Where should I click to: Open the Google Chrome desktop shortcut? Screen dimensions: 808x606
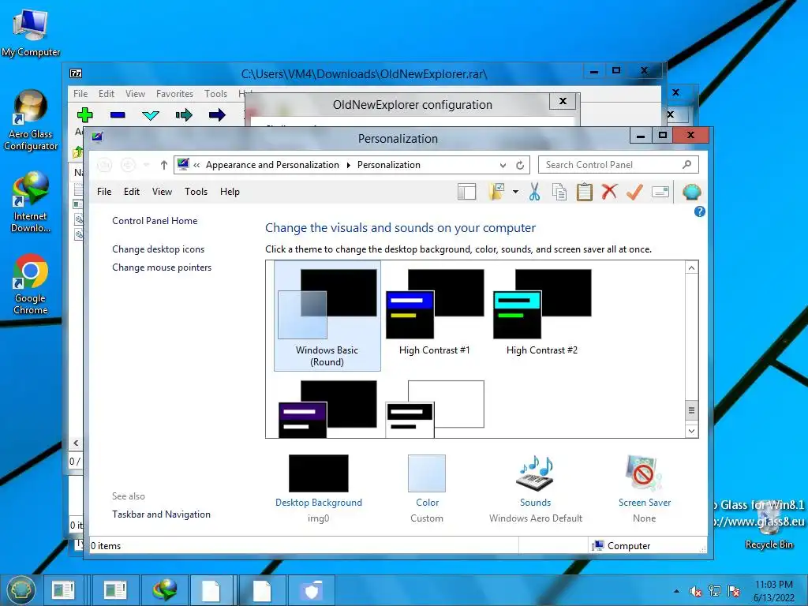click(31, 284)
